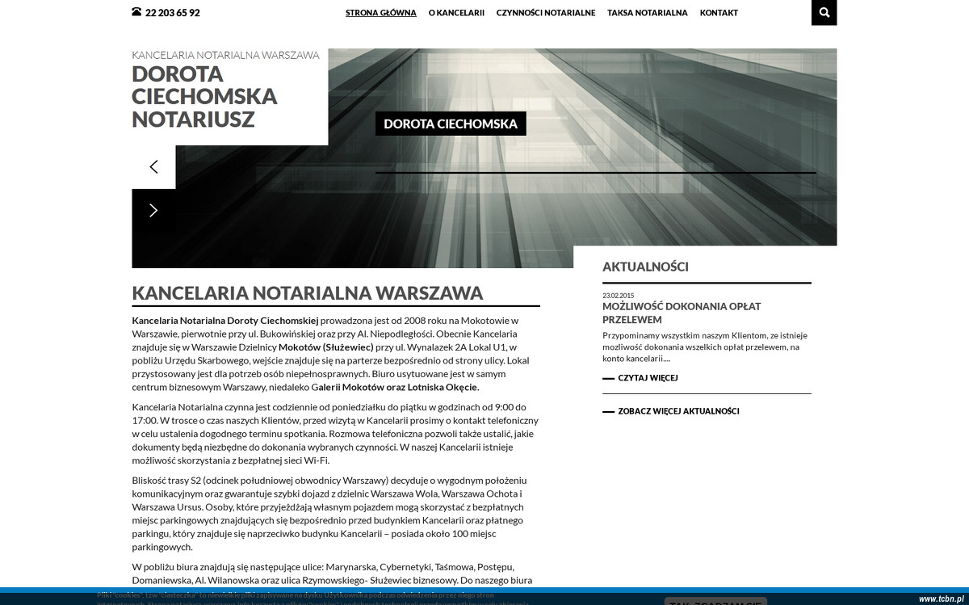Image resolution: width=969 pixels, height=605 pixels.
Task: Open the search magnifier icon
Action: tap(824, 12)
